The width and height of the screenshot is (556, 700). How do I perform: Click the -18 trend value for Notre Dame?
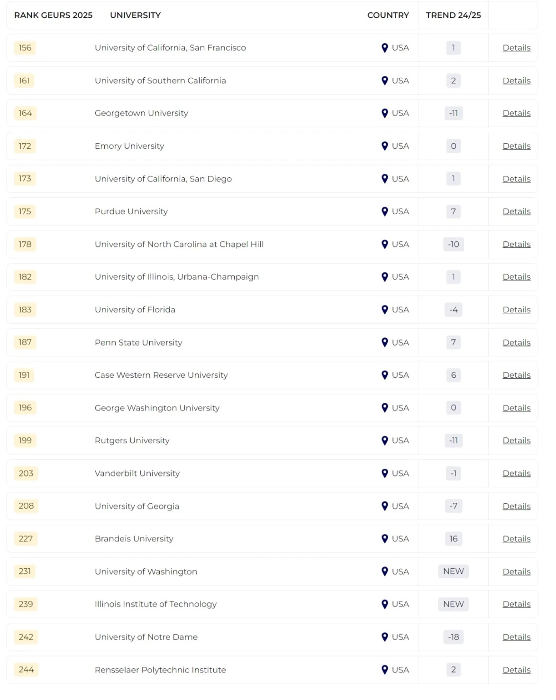453,637
